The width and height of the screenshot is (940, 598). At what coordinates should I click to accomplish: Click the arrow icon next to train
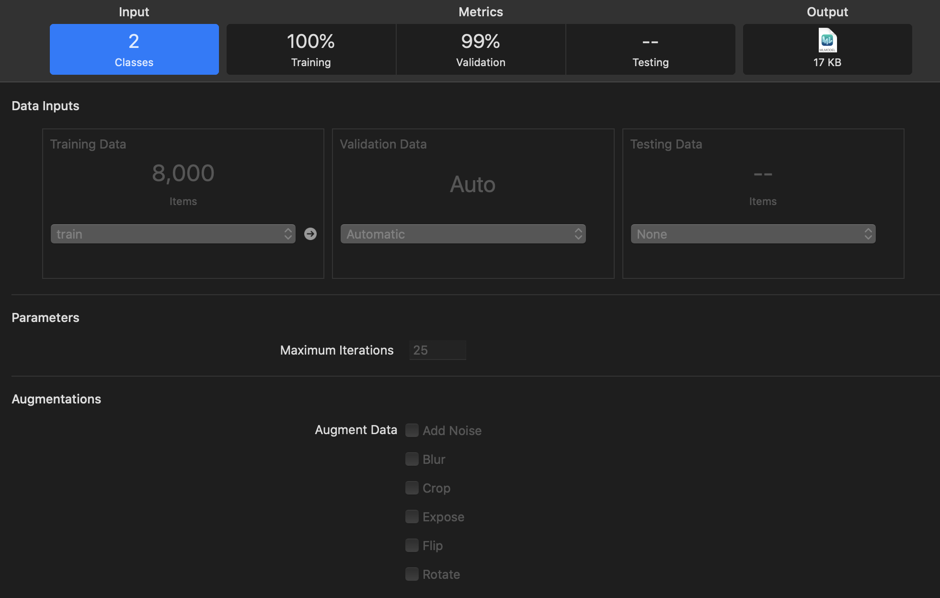[x=310, y=234]
